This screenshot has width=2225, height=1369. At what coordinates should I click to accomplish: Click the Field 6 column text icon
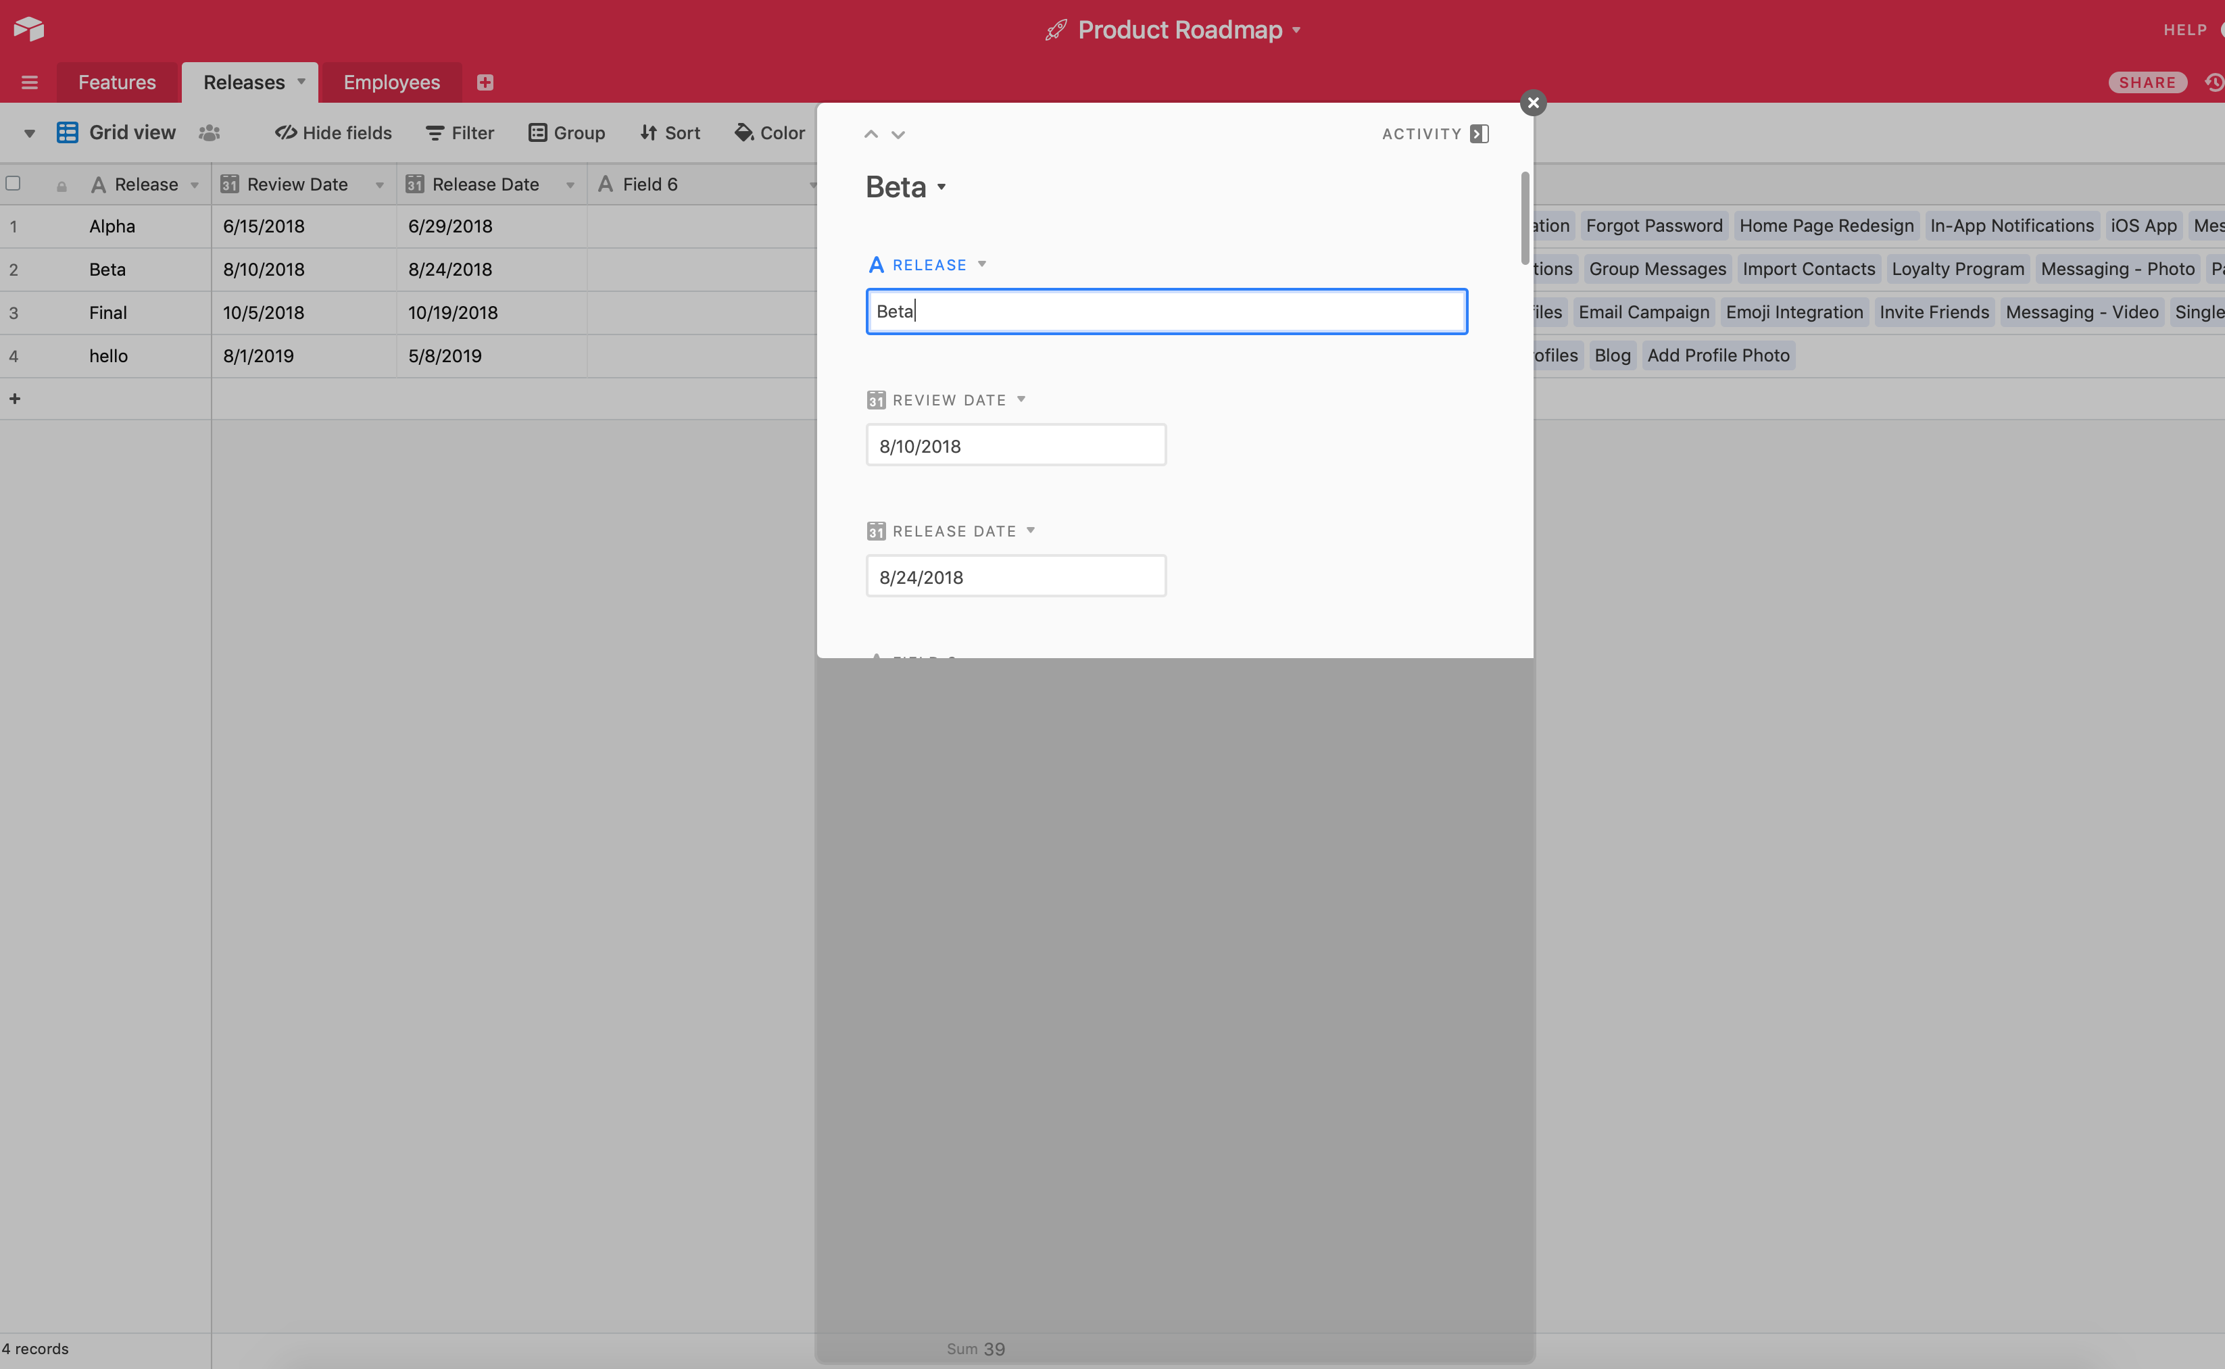[606, 184]
